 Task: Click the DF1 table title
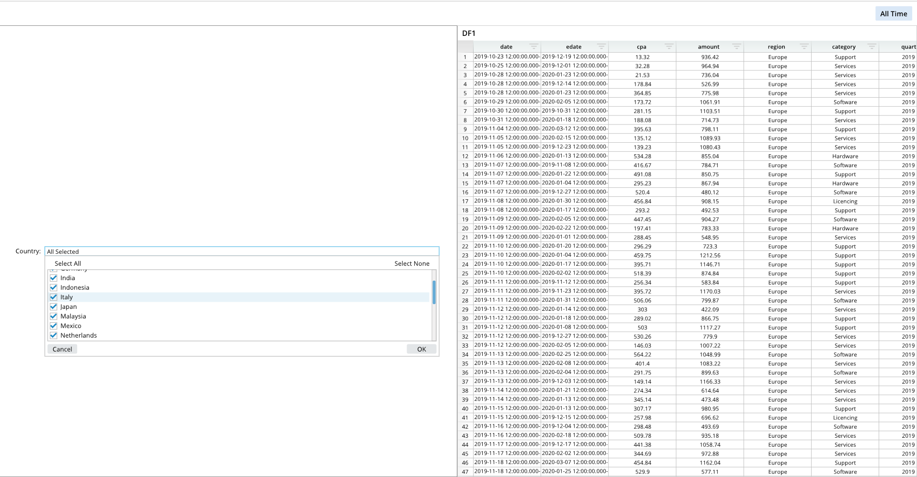coord(469,33)
